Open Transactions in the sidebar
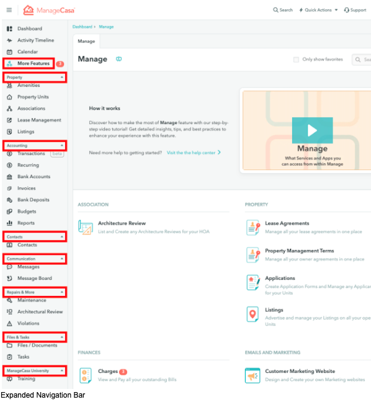Screen dimensions: 371x402 [x=31, y=154]
